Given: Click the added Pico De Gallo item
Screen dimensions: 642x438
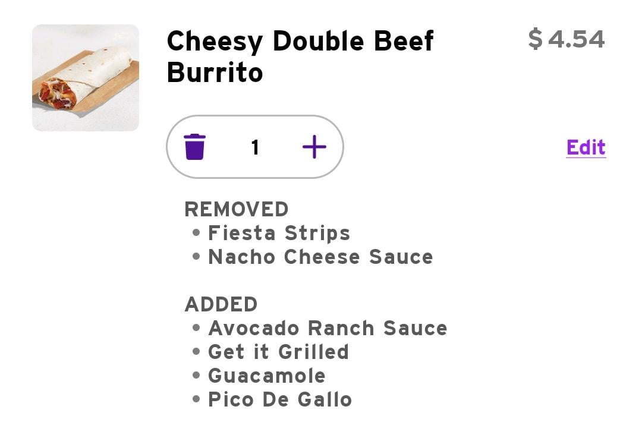Looking at the screenshot, I should [280, 399].
